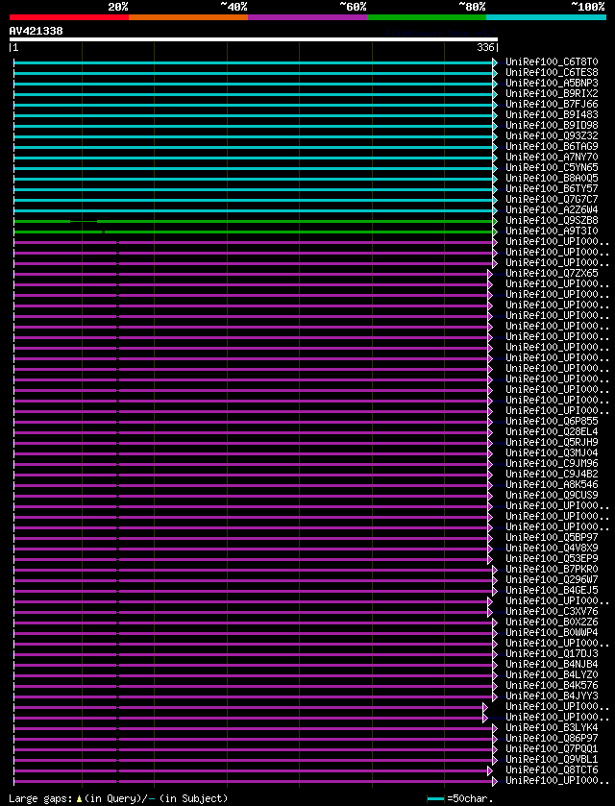Open hit UniRef100_A5BNP3

coord(552,84)
